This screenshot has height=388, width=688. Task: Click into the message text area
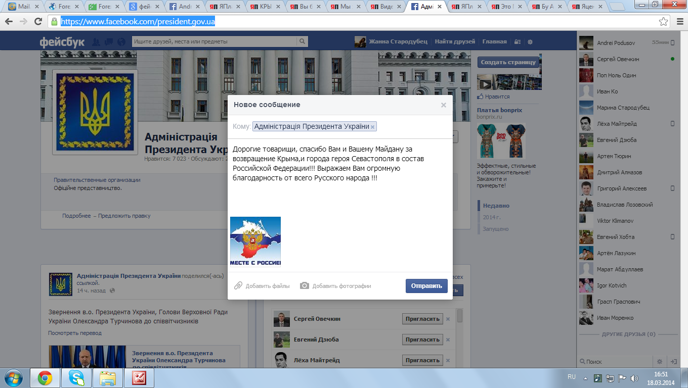[x=340, y=177]
